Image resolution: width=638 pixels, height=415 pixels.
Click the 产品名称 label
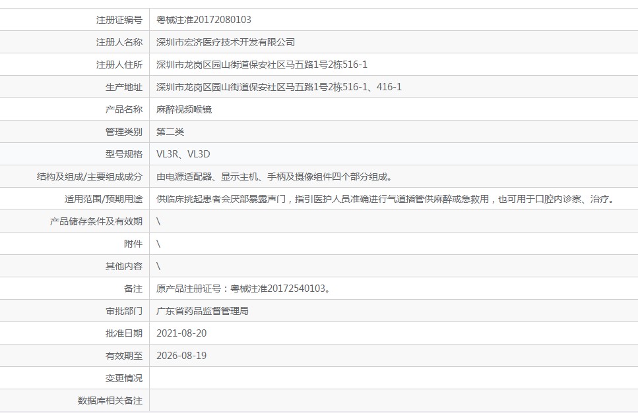(x=124, y=109)
